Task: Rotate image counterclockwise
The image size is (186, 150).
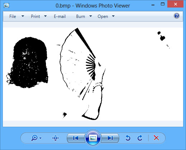Action: point(128,138)
